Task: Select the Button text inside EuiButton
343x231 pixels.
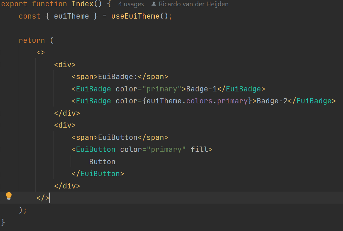Action: pyautogui.click(x=102, y=161)
